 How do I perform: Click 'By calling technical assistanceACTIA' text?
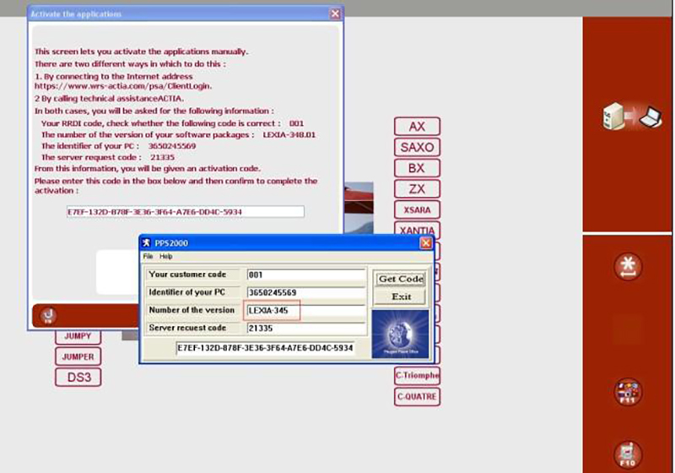tap(110, 99)
